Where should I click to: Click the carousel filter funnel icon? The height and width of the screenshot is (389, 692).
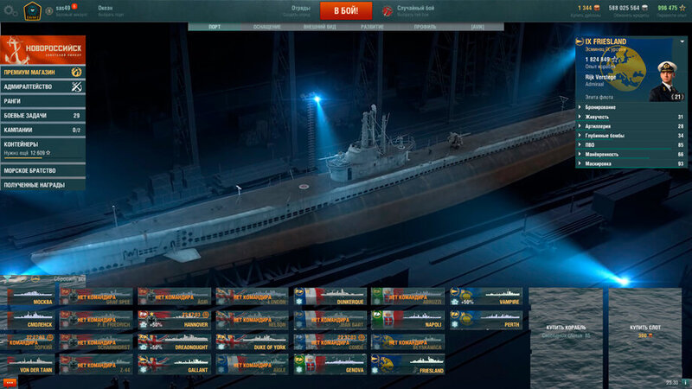pyautogui.click(x=8, y=278)
